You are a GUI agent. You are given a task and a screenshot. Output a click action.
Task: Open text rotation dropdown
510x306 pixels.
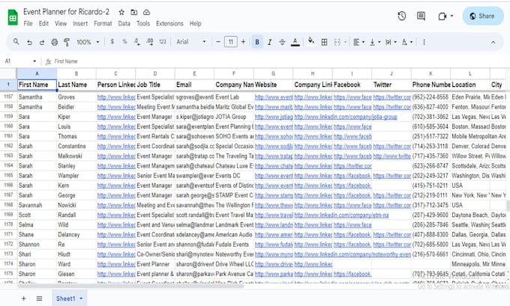coord(406,42)
